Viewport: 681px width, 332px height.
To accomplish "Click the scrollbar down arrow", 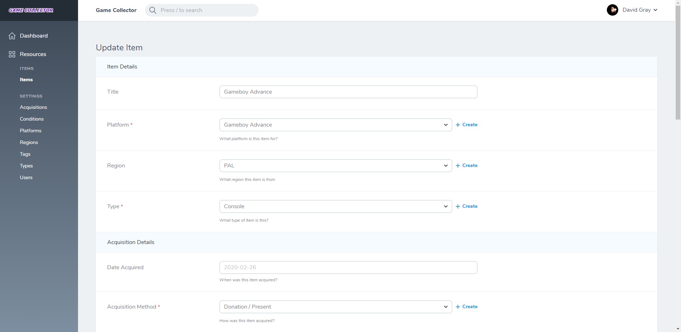I will click(678, 329).
